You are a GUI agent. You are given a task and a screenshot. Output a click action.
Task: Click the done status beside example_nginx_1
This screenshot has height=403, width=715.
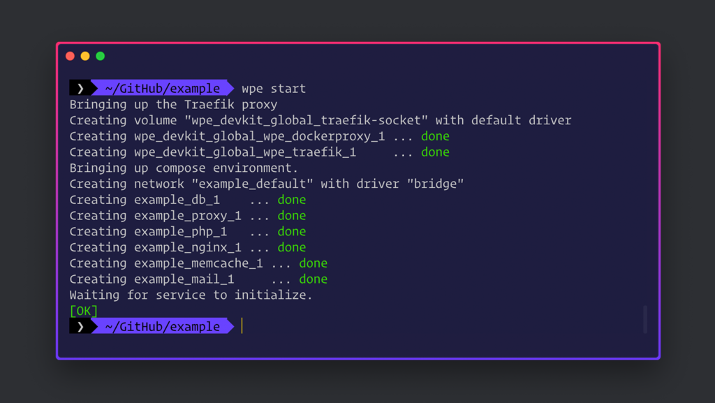(292, 247)
